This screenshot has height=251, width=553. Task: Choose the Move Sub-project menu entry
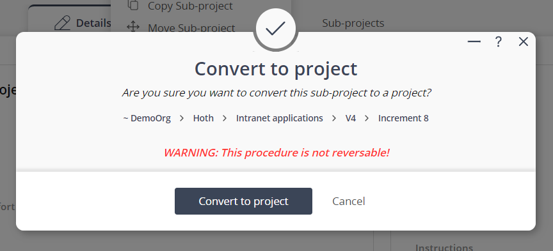coord(191,27)
